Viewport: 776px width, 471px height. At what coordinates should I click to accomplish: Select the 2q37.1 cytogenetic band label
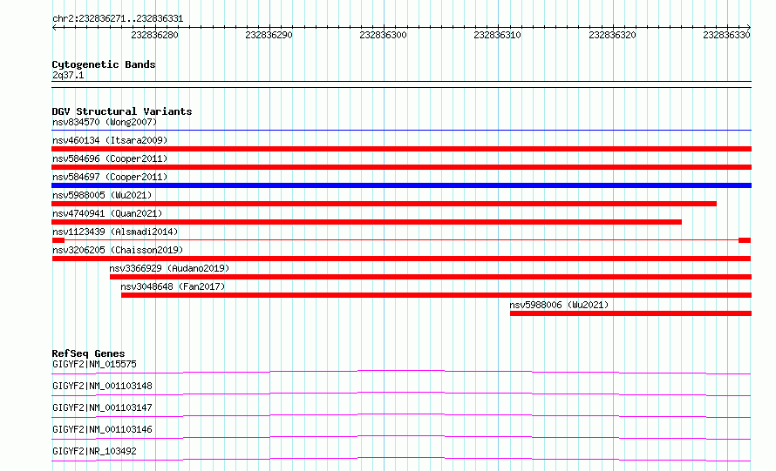tap(68, 75)
